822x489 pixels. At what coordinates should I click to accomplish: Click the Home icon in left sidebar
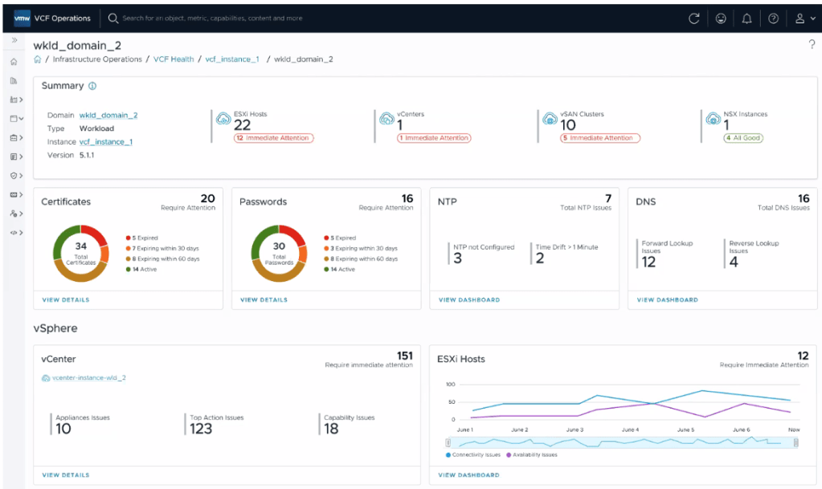tap(14, 62)
